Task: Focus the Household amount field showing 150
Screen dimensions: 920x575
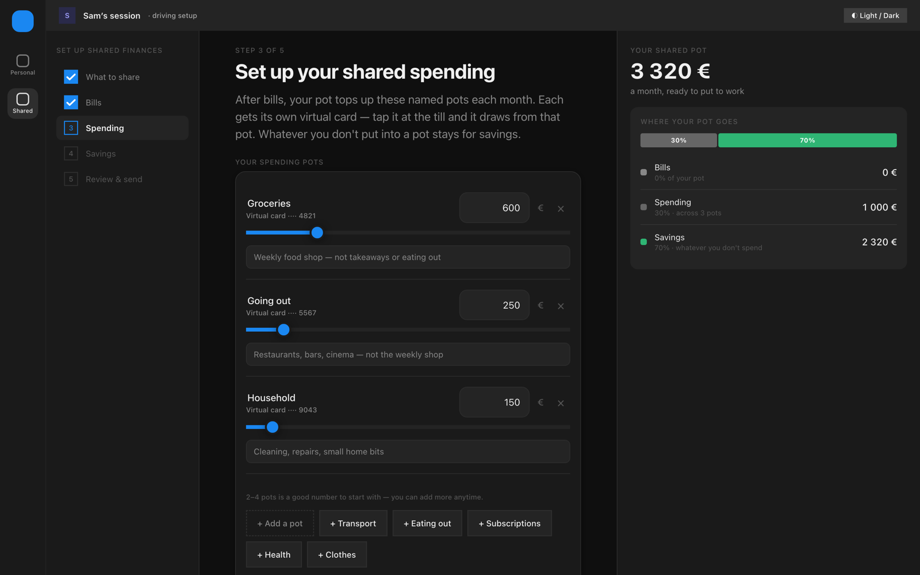Action: click(x=494, y=402)
